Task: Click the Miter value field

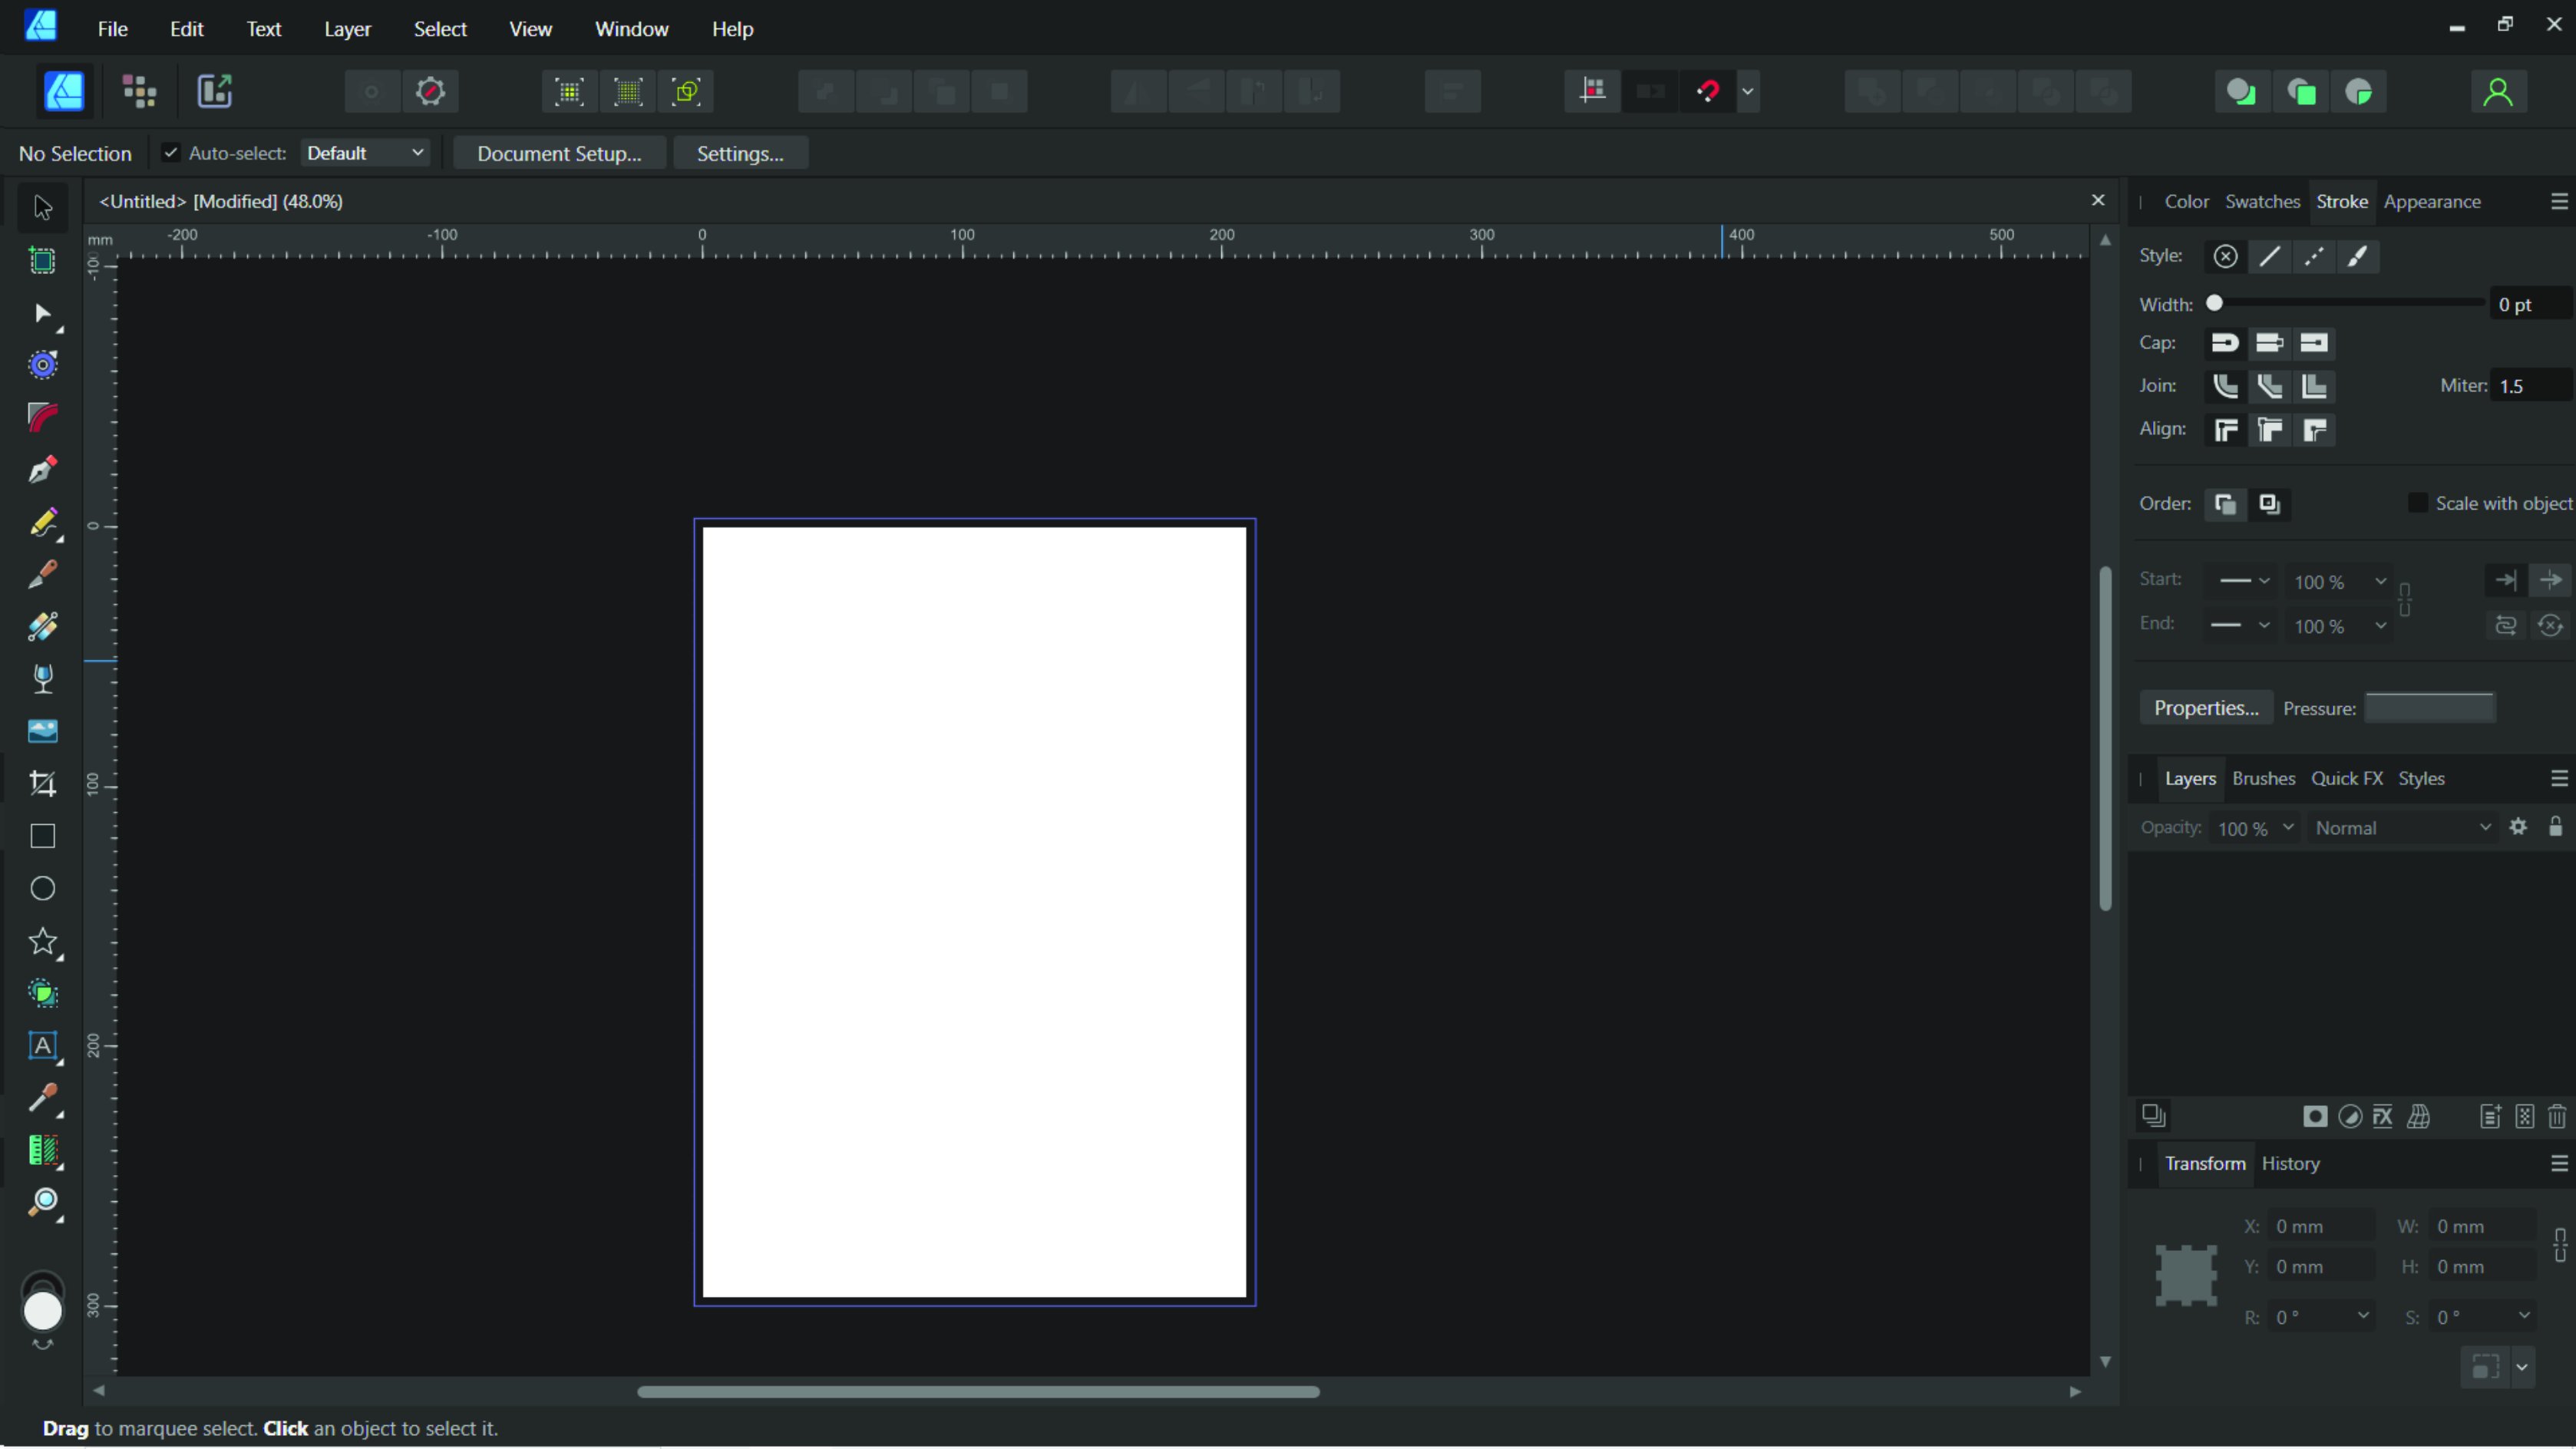Action: click(x=2530, y=386)
